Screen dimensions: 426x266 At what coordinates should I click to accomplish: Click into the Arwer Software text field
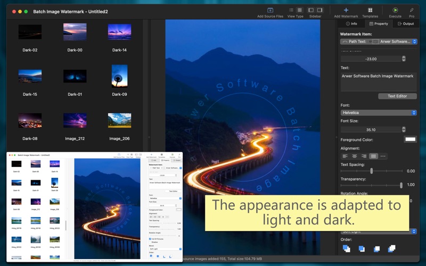point(379,81)
